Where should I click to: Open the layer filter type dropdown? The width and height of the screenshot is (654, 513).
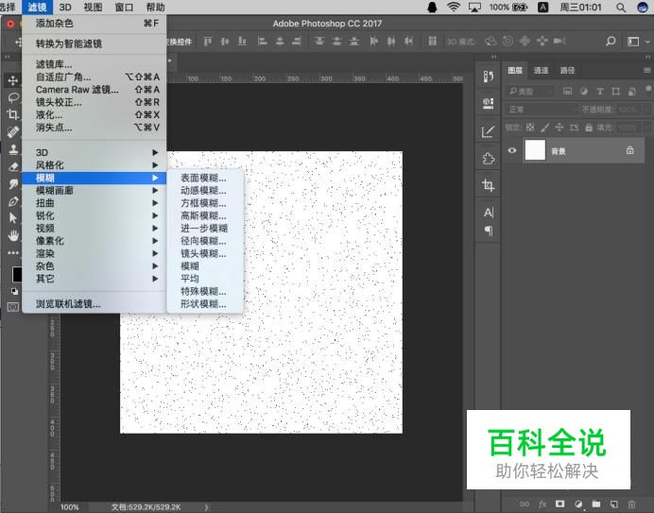530,92
